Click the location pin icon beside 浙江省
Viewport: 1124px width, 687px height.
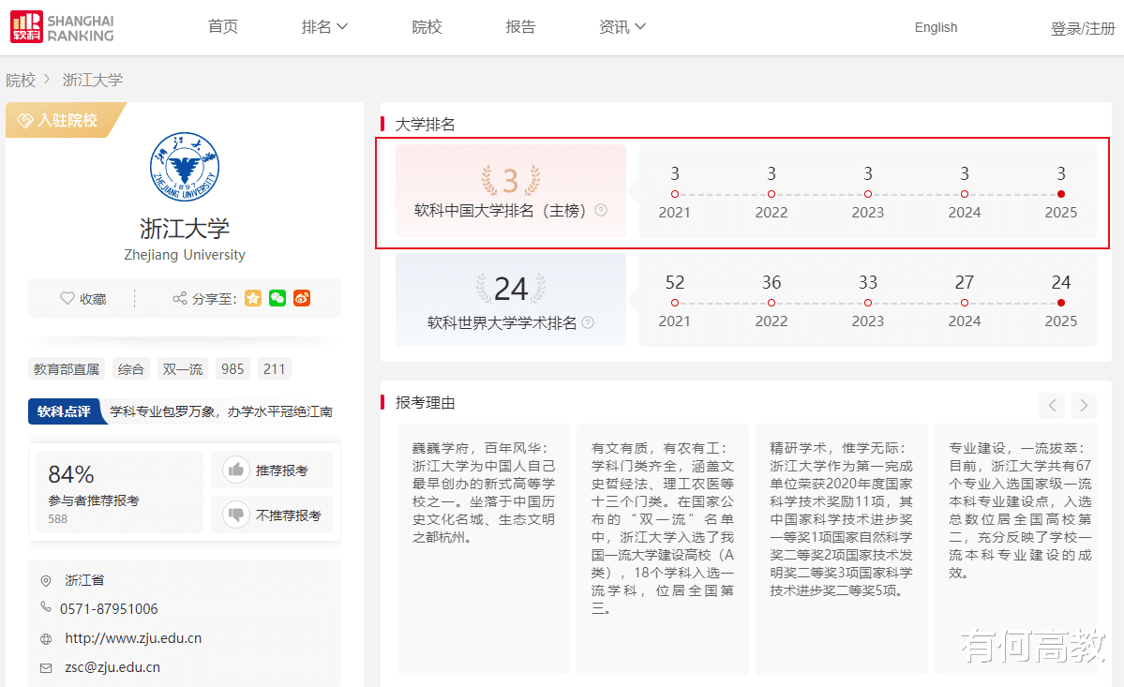pos(46,580)
